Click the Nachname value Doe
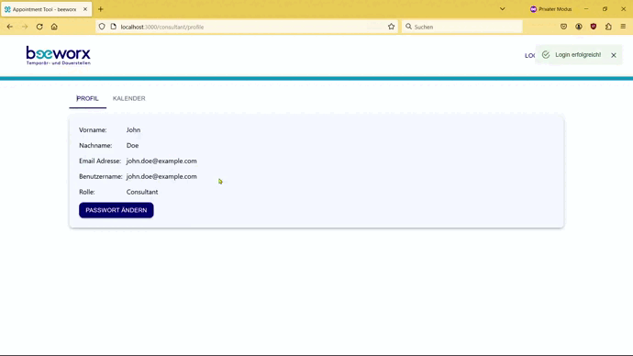The width and height of the screenshot is (633, 356). pyautogui.click(x=132, y=145)
